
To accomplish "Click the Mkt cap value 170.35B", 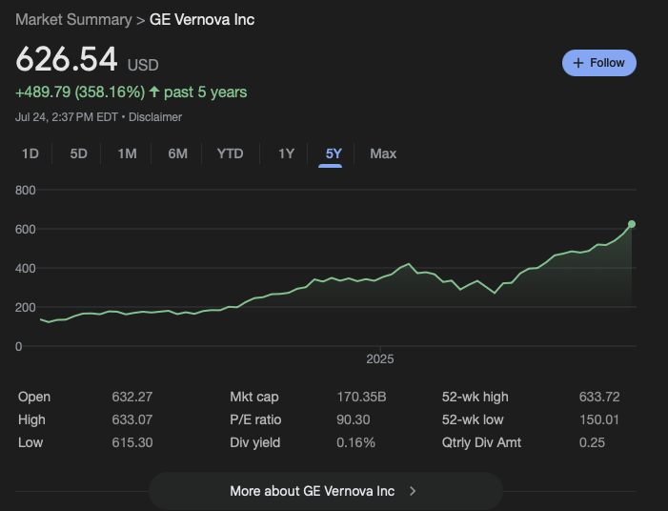I will coord(361,397).
